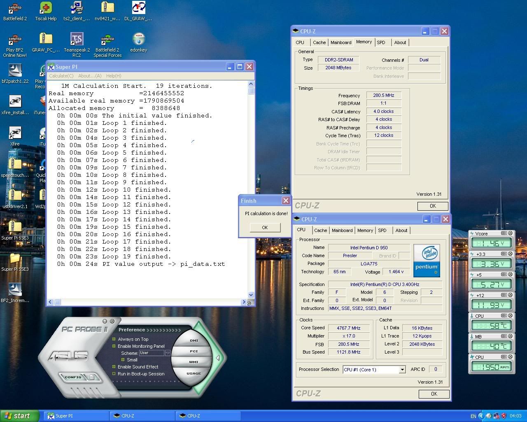Open the Help(H) menu in Super PI
This screenshot has height=422, width=527.
(114, 76)
